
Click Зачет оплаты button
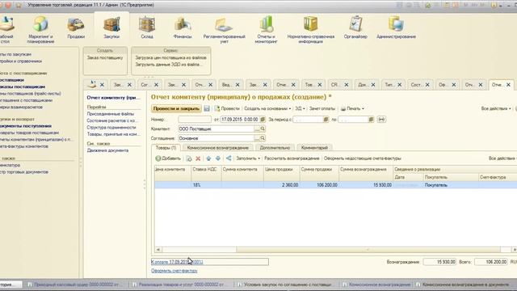322,108
